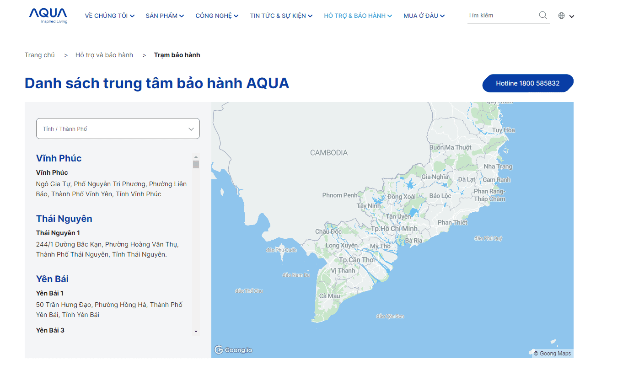This screenshot has height=392, width=623.
Task: Click the Hotline 1800 585832 button
Action: [527, 83]
